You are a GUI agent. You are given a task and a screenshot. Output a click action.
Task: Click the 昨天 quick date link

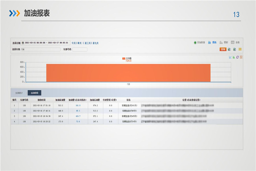click(80, 43)
